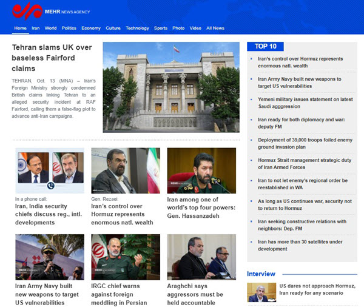Open Top 10 item on Hormuz natl. wealth
The height and width of the screenshot is (307, 364).
(300, 62)
